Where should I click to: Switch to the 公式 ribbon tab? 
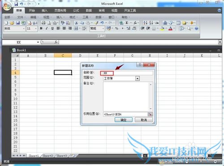tap(76, 10)
